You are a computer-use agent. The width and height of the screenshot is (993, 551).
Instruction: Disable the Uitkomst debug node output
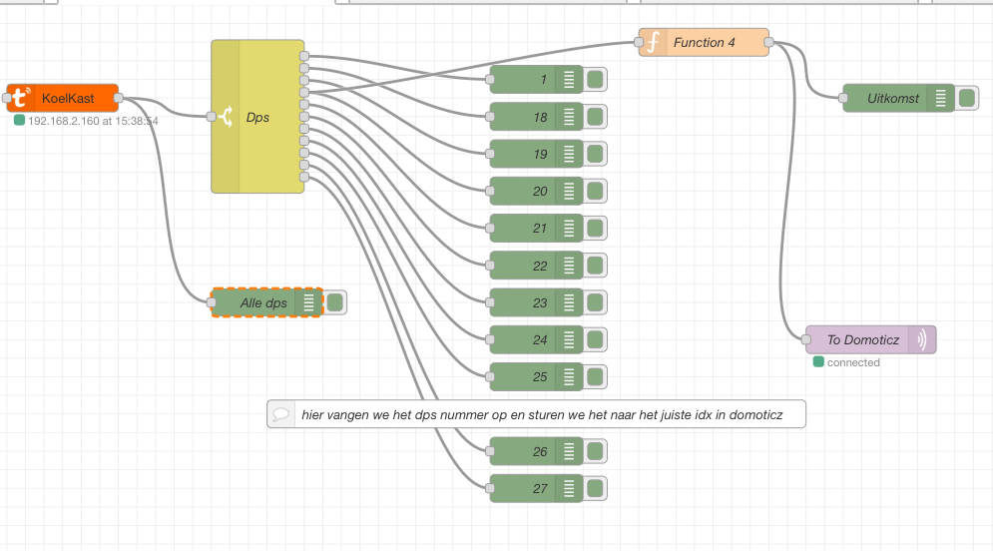tap(966, 98)
